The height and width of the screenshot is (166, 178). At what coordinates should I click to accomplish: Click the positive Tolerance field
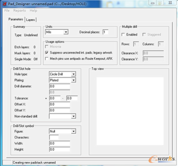[55, 98]
